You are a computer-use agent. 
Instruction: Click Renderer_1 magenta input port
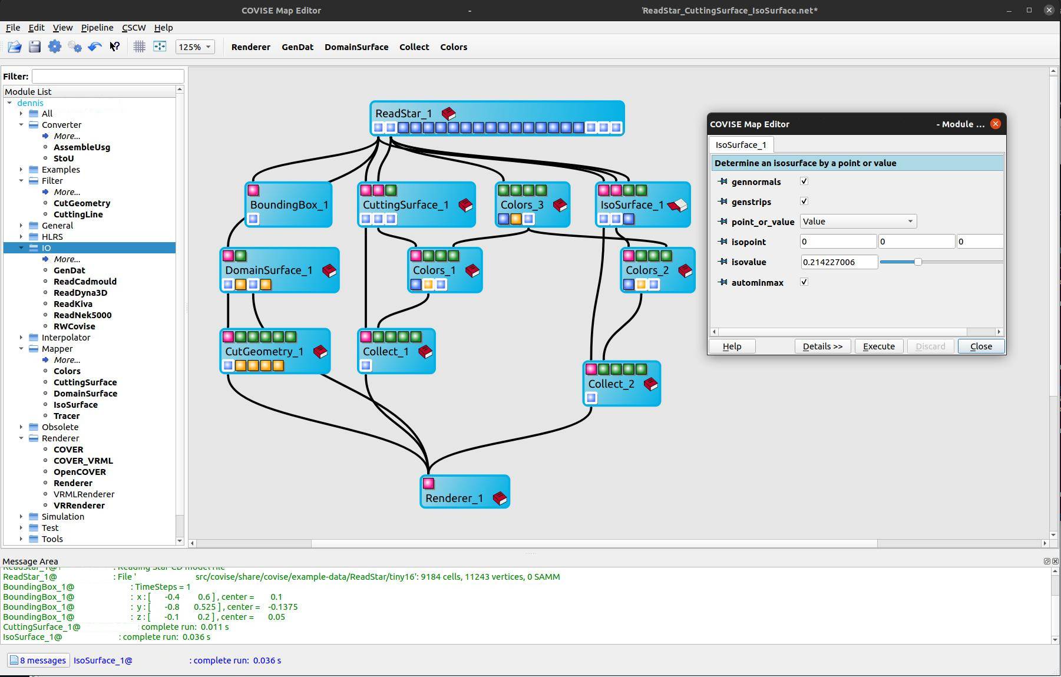(429, 484)
